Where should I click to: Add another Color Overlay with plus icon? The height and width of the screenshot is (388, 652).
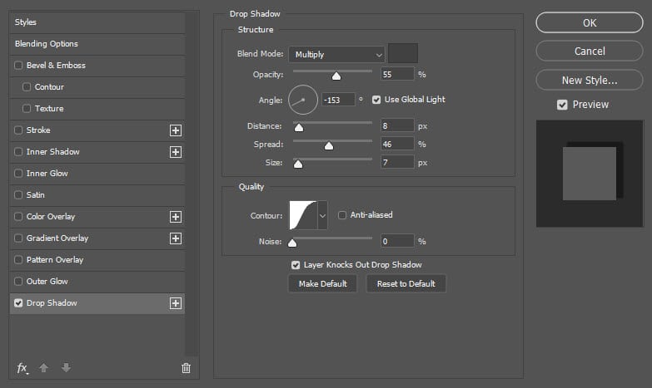coord(176,217)
